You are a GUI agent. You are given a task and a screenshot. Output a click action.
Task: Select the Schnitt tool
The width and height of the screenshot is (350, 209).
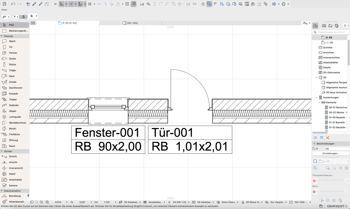pos(14,156)
